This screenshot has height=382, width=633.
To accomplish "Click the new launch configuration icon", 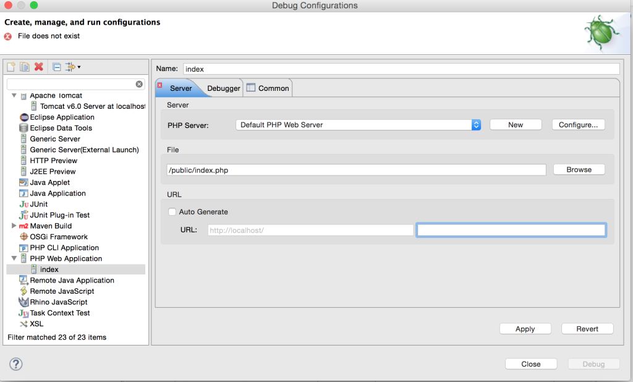I will (12, 67).
